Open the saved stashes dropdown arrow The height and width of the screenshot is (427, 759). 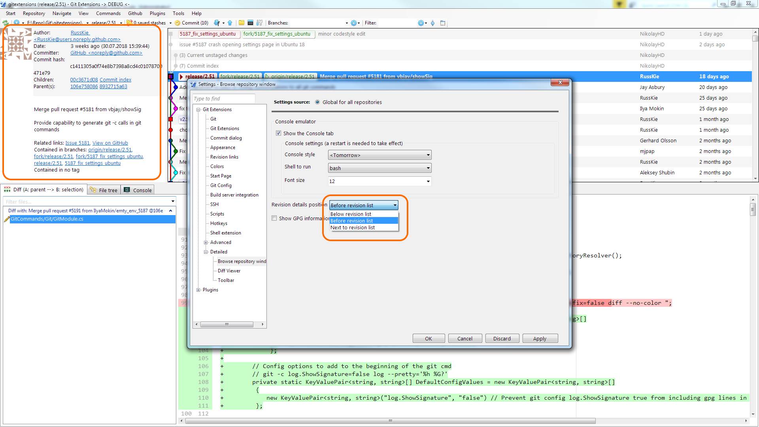point(170,23)
